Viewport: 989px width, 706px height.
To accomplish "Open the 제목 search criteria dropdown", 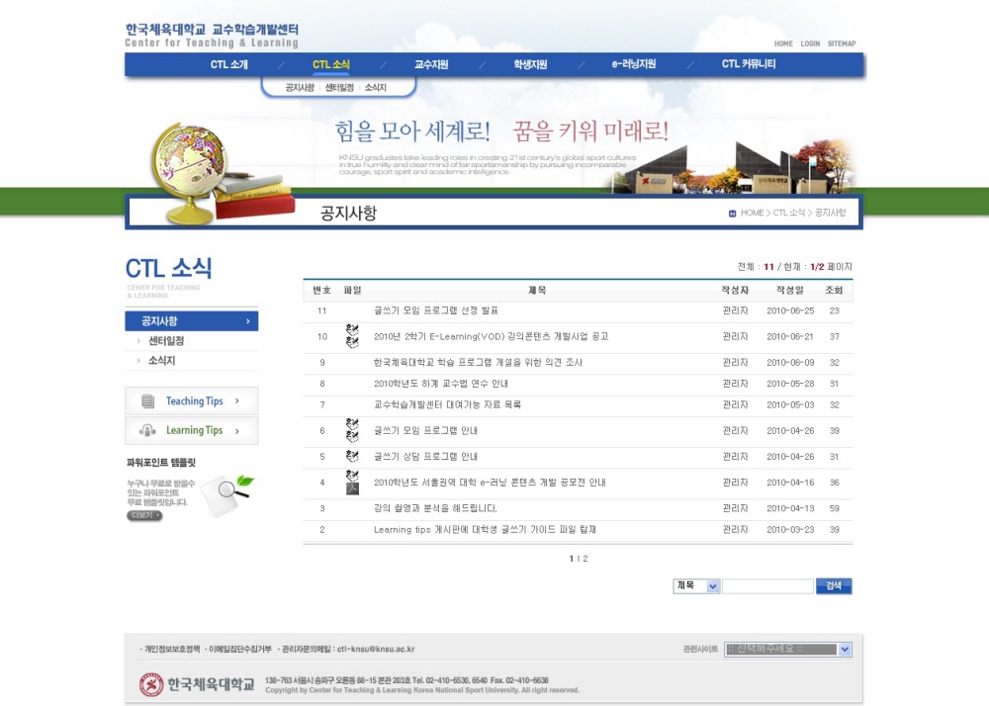I will coord(696,586).
